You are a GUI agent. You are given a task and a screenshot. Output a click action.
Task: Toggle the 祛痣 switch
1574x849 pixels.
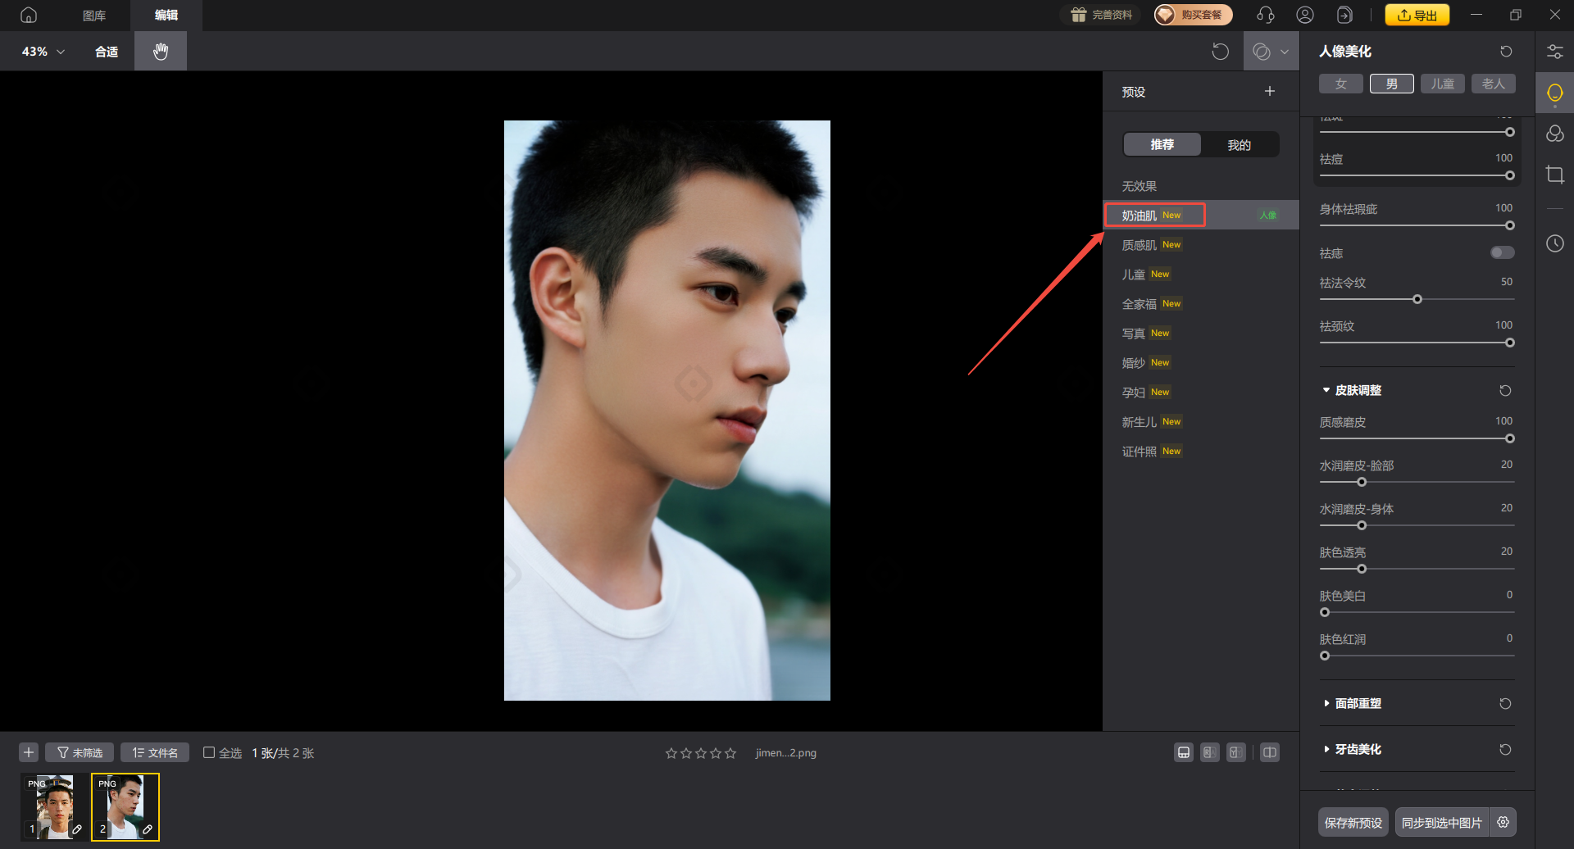[x=1502, y=253]
